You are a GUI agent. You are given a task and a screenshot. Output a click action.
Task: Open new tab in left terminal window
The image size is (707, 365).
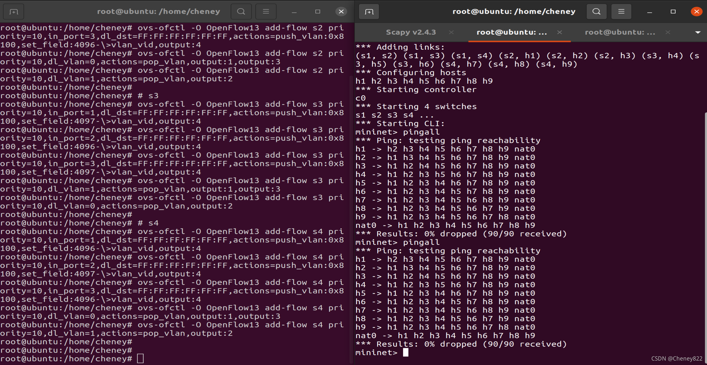pos(14,12)
